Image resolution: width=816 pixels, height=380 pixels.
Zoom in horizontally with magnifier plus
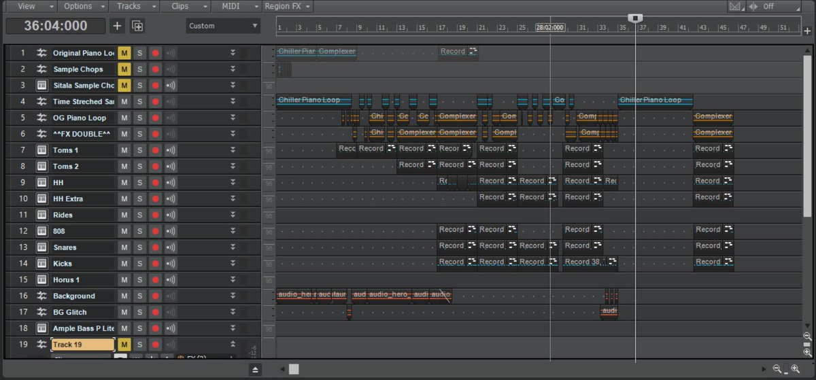tap(795, 369)
